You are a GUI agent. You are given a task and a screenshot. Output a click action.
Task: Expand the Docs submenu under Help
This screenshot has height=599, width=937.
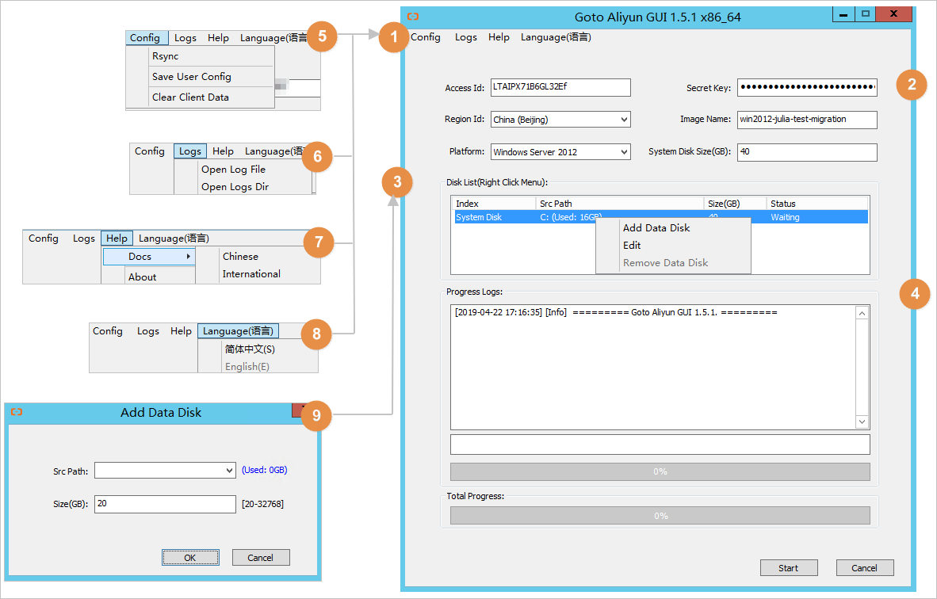click(x=149, y=256)
